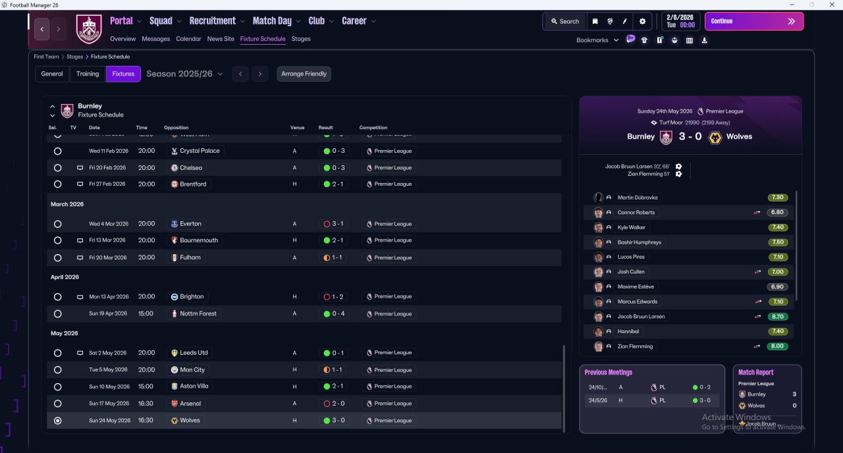Click the Burnley club badge in the header

(89, 29)
